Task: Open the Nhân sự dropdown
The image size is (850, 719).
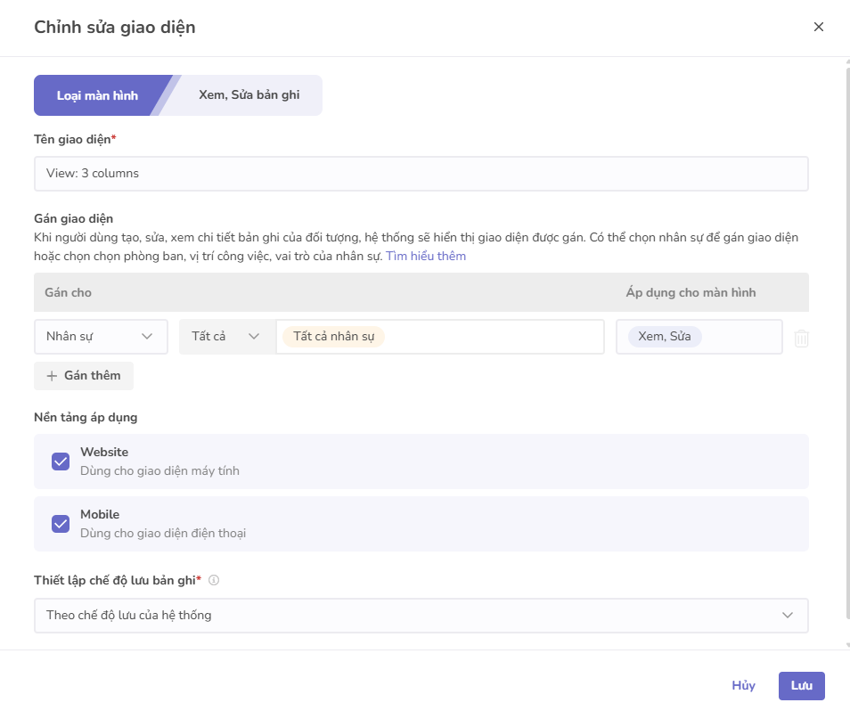Action: click(101, 337)
